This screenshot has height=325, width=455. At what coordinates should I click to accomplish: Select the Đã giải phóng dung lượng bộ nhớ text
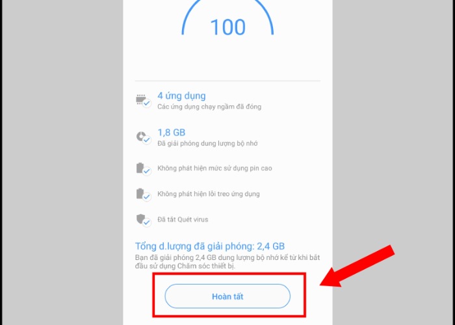[x=207, y=144]
